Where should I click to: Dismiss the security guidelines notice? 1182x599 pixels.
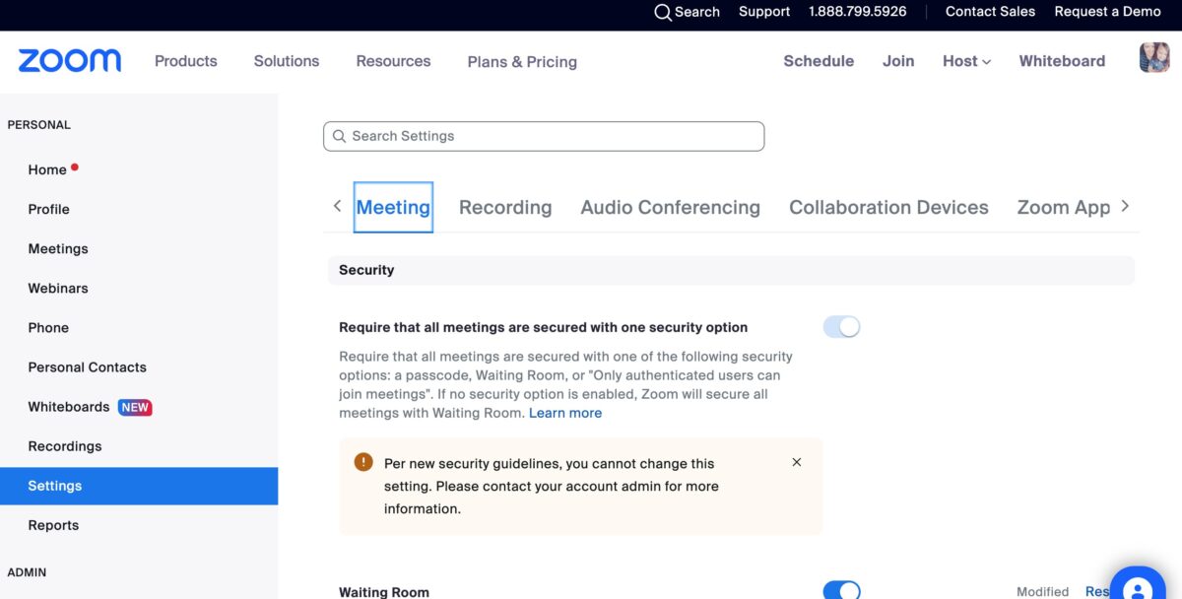797,462
